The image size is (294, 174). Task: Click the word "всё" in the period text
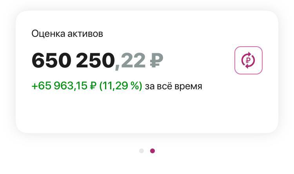tap(165, 86)
